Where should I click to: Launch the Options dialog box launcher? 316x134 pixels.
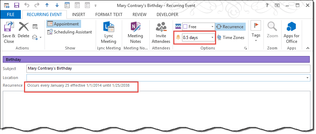point(245,48)
